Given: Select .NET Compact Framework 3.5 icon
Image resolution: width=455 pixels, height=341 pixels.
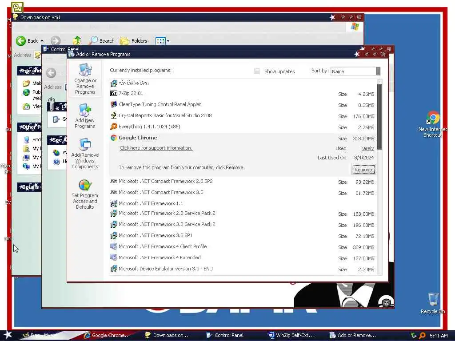Looking at the screenshot, I should (x=114, y=192).
